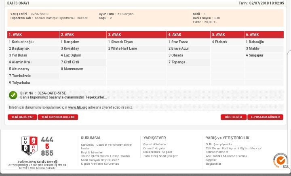Viewport: 291px width, 176px height.
Task: Click the YARIŞSEVER footer heading
Action: (154, 138)
